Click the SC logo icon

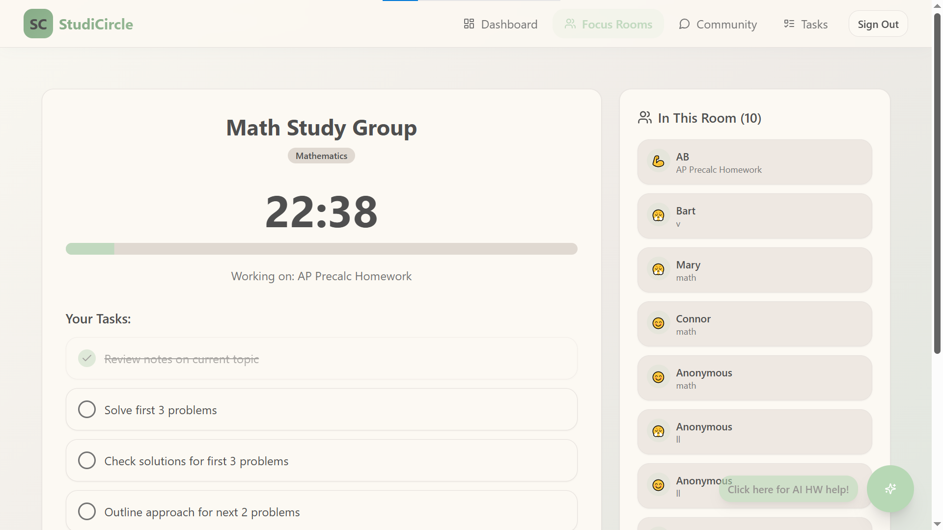click(x=38, y=24)
